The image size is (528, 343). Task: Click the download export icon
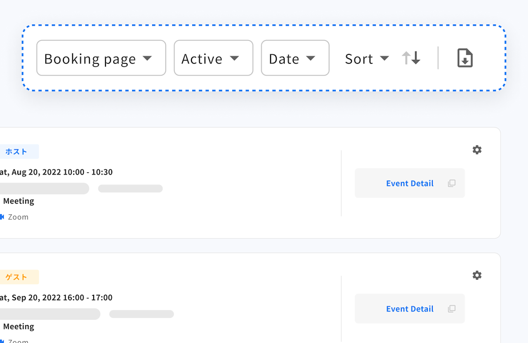464,58
